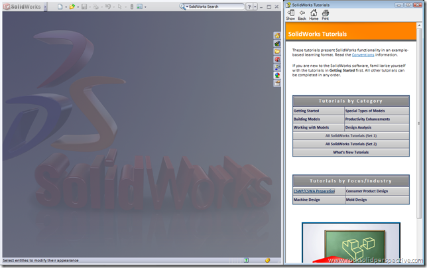The height and width of the screenshot is (268, 427).
Task: Click the SolidWorks Search input field
Action: (x=216, y=7)
